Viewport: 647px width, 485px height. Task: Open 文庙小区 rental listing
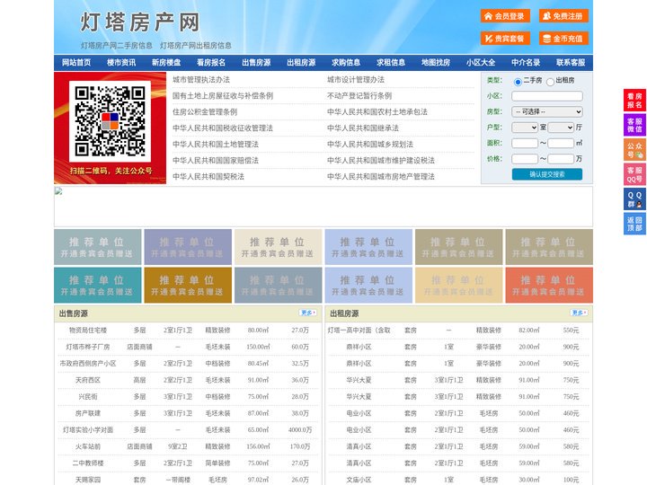(x=359, y=480)
